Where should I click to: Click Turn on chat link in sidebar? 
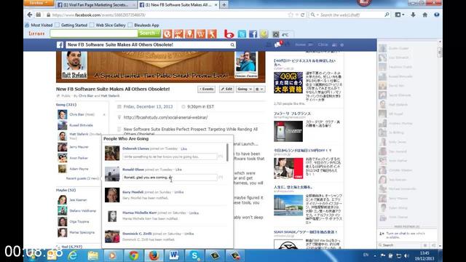click(406, 235)
